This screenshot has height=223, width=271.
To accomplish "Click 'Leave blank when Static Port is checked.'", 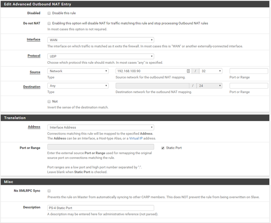I will [77, 172].
